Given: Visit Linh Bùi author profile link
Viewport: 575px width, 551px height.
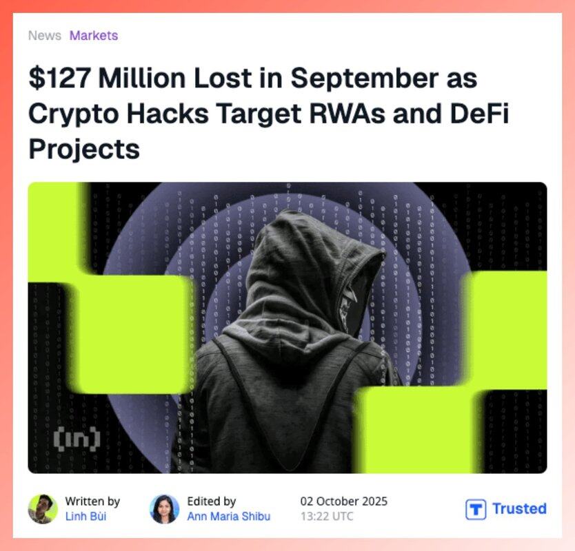Looking at the screenshot, I should (x=85, y=516).
